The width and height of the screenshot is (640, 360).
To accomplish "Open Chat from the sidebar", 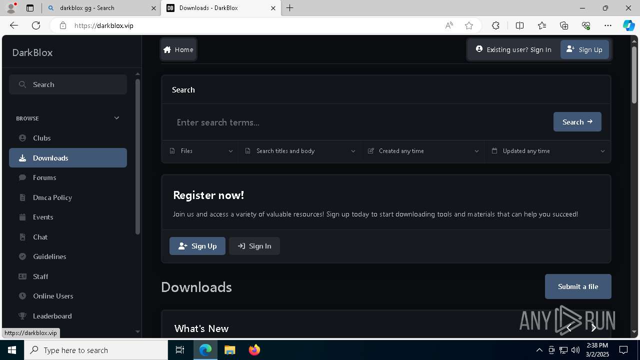I will tap(68, 237).
